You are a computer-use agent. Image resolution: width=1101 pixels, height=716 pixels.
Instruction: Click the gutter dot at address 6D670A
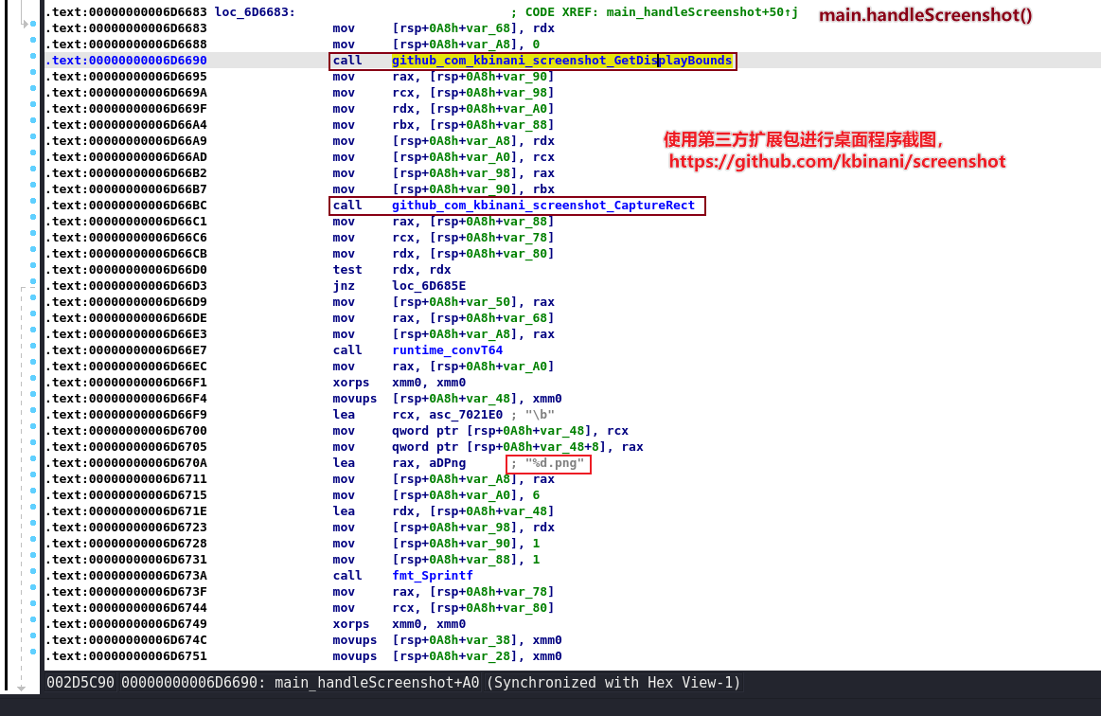pos(34,463)
